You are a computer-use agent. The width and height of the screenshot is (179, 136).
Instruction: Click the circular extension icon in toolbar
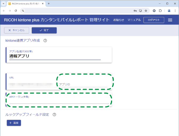(x=154, y=11)
